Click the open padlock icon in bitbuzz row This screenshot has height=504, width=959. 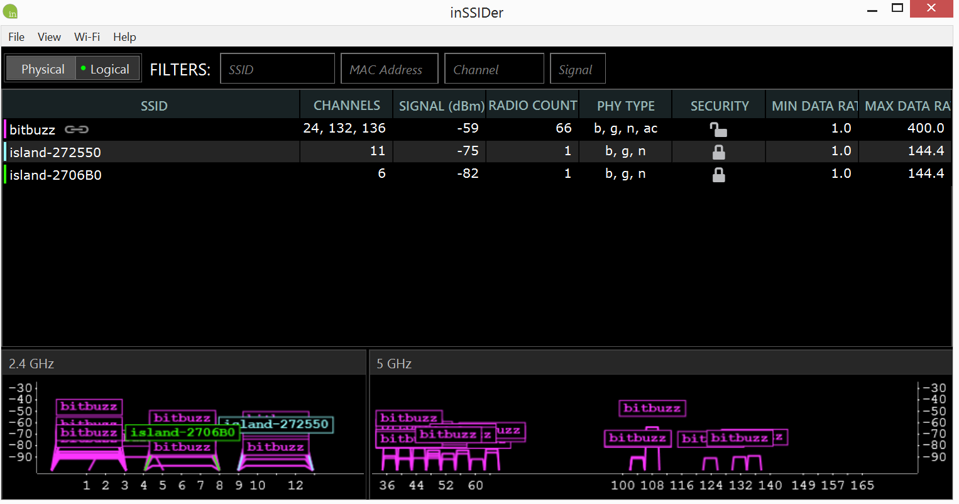718,129
